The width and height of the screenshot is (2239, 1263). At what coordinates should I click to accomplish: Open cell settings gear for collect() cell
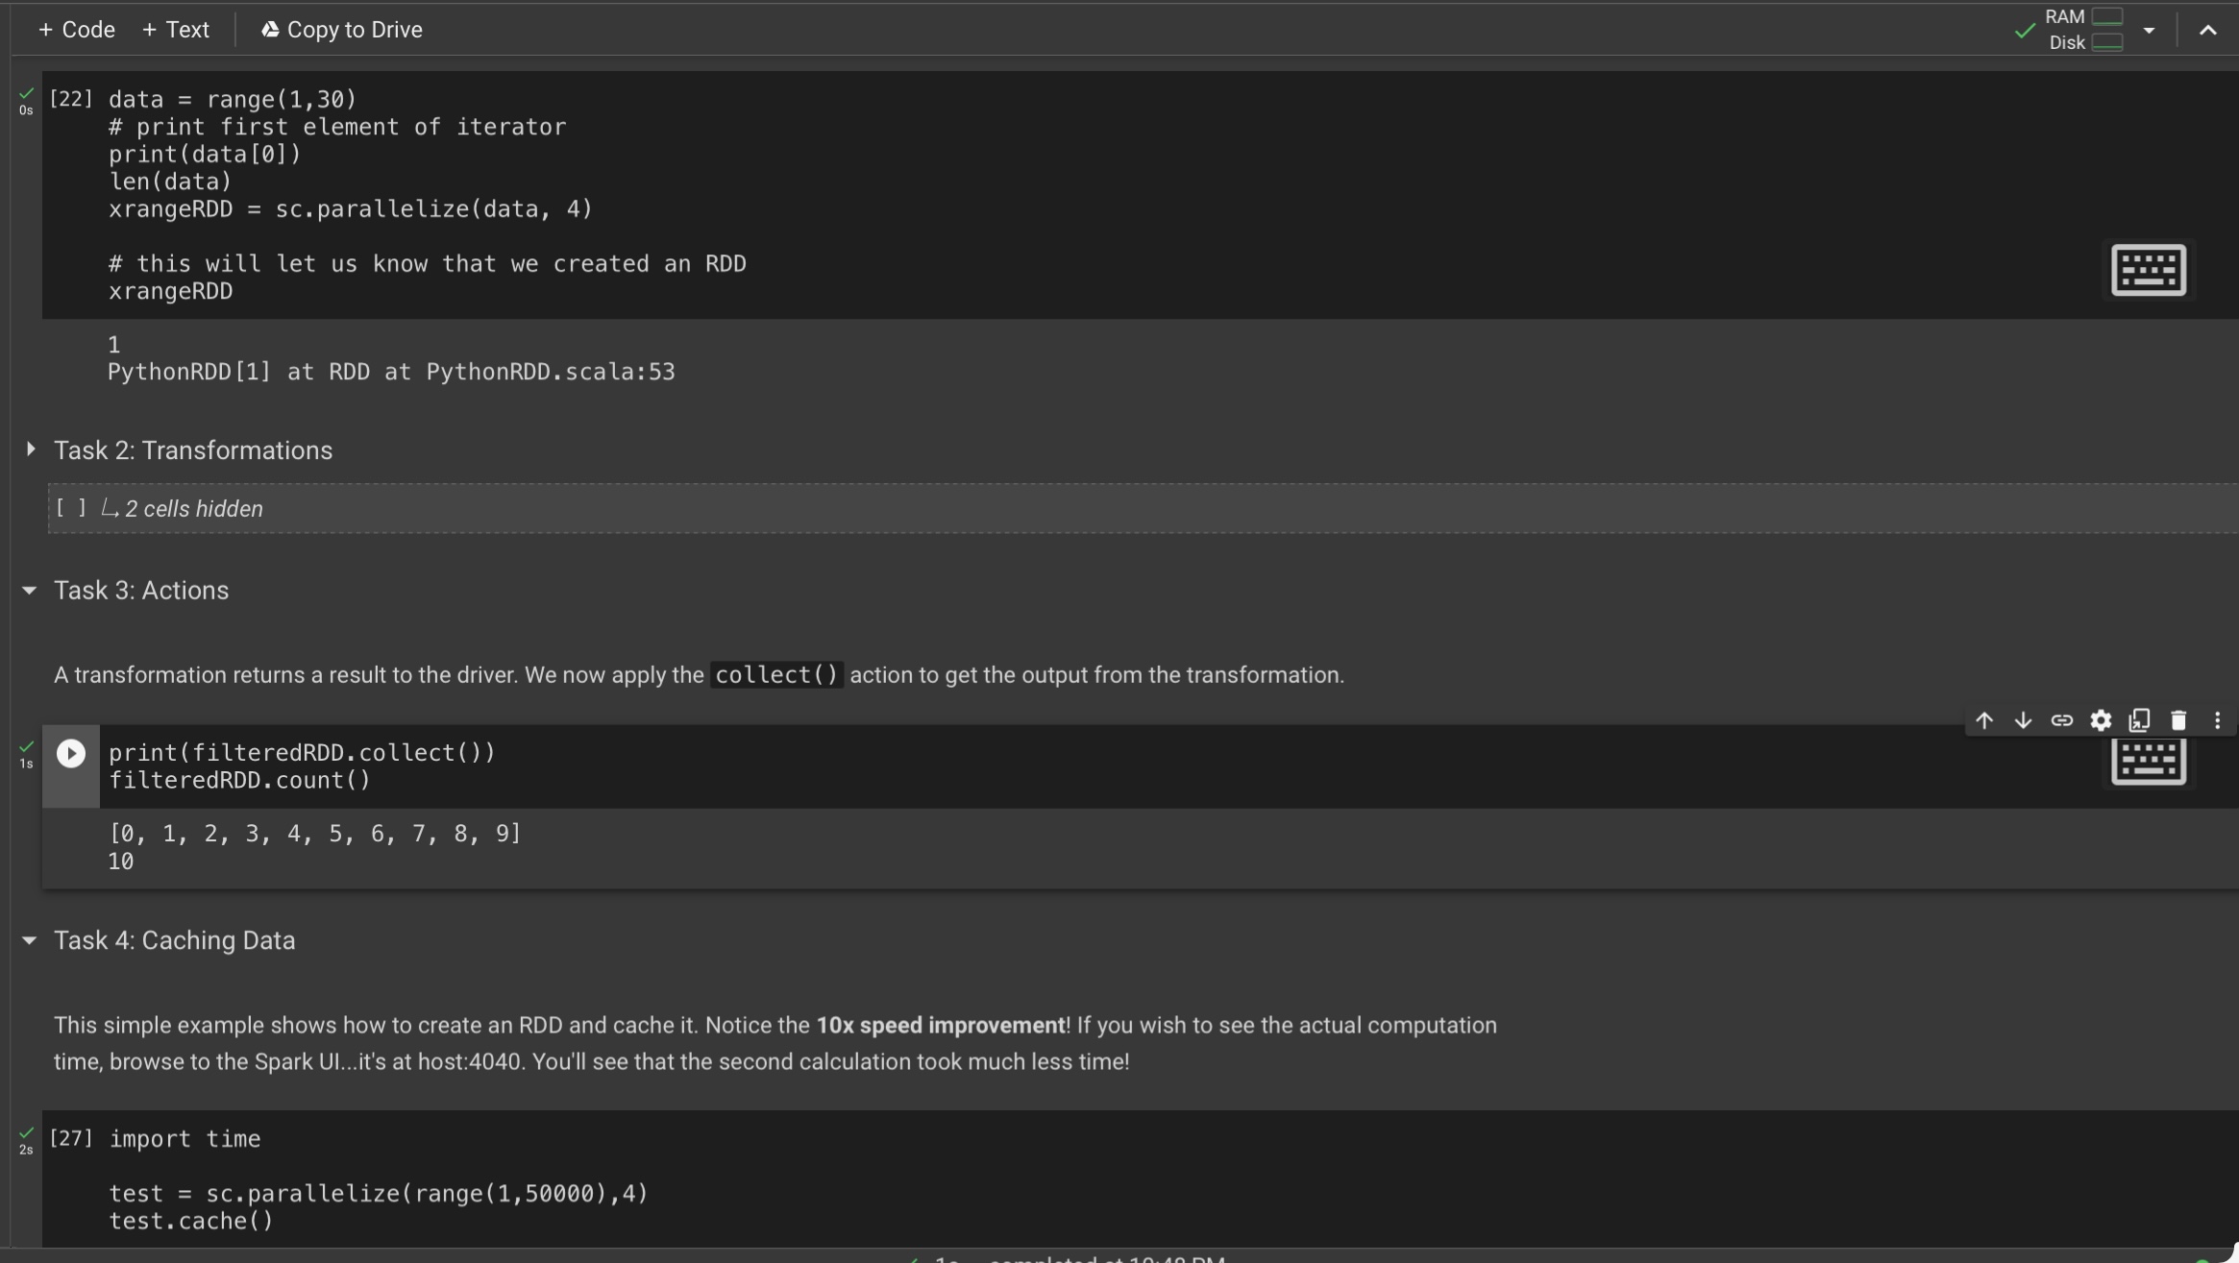(2102, 720)
